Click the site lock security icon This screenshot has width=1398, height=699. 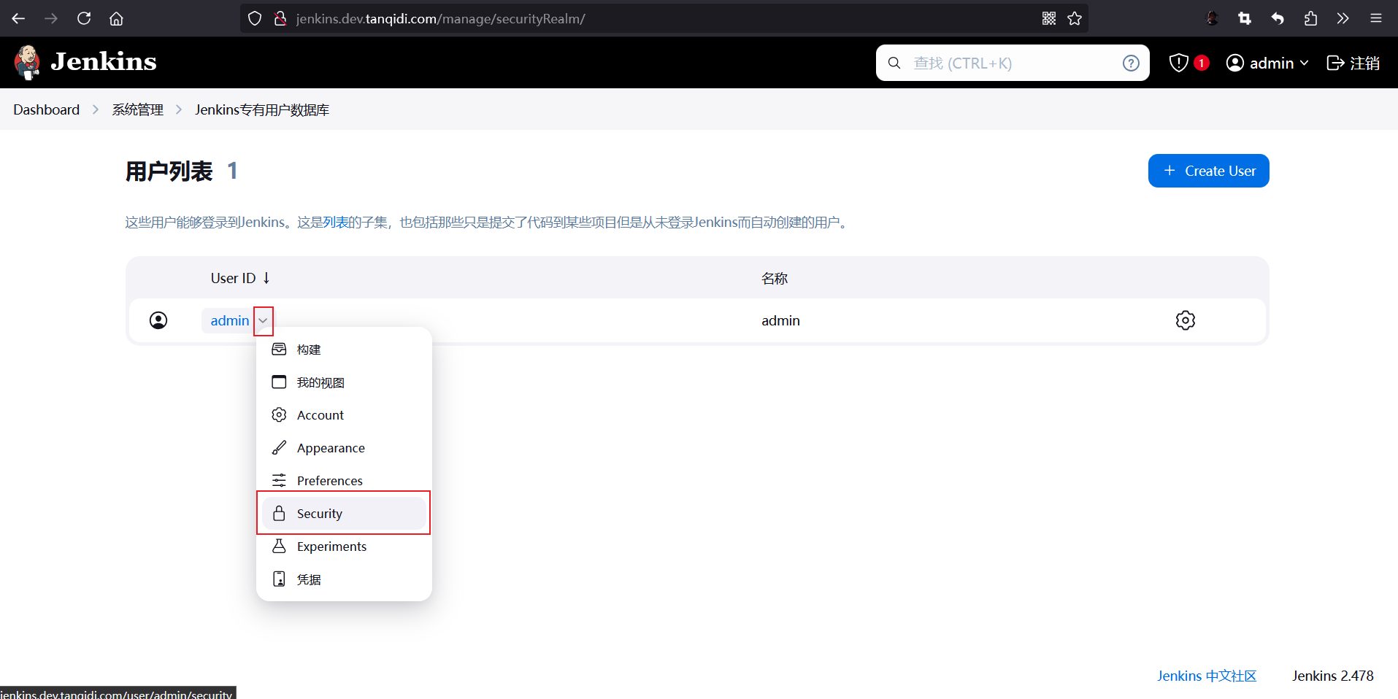click(280, 18)
